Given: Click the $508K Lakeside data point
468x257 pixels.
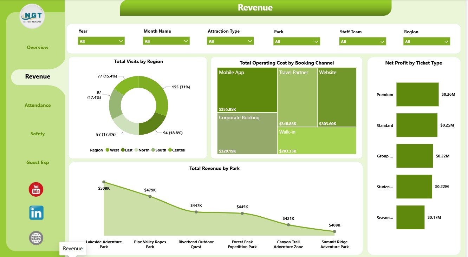Looking at the screenshot, I should pos(104,182).
